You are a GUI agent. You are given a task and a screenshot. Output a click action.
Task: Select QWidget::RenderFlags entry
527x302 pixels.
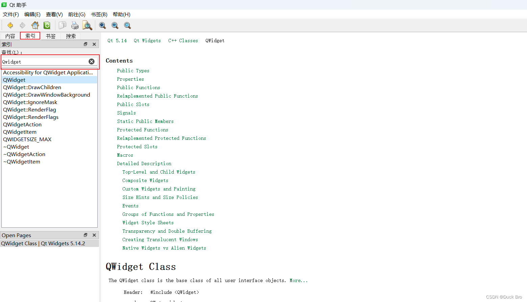click(x=49, y=117)
